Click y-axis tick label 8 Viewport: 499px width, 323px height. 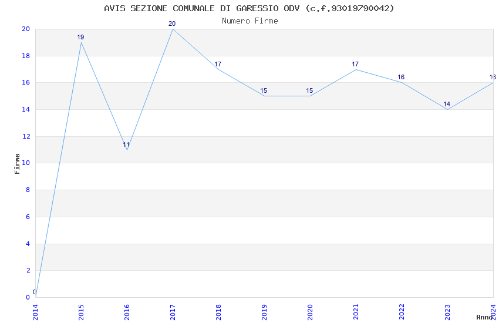click(x=28, y=190)
